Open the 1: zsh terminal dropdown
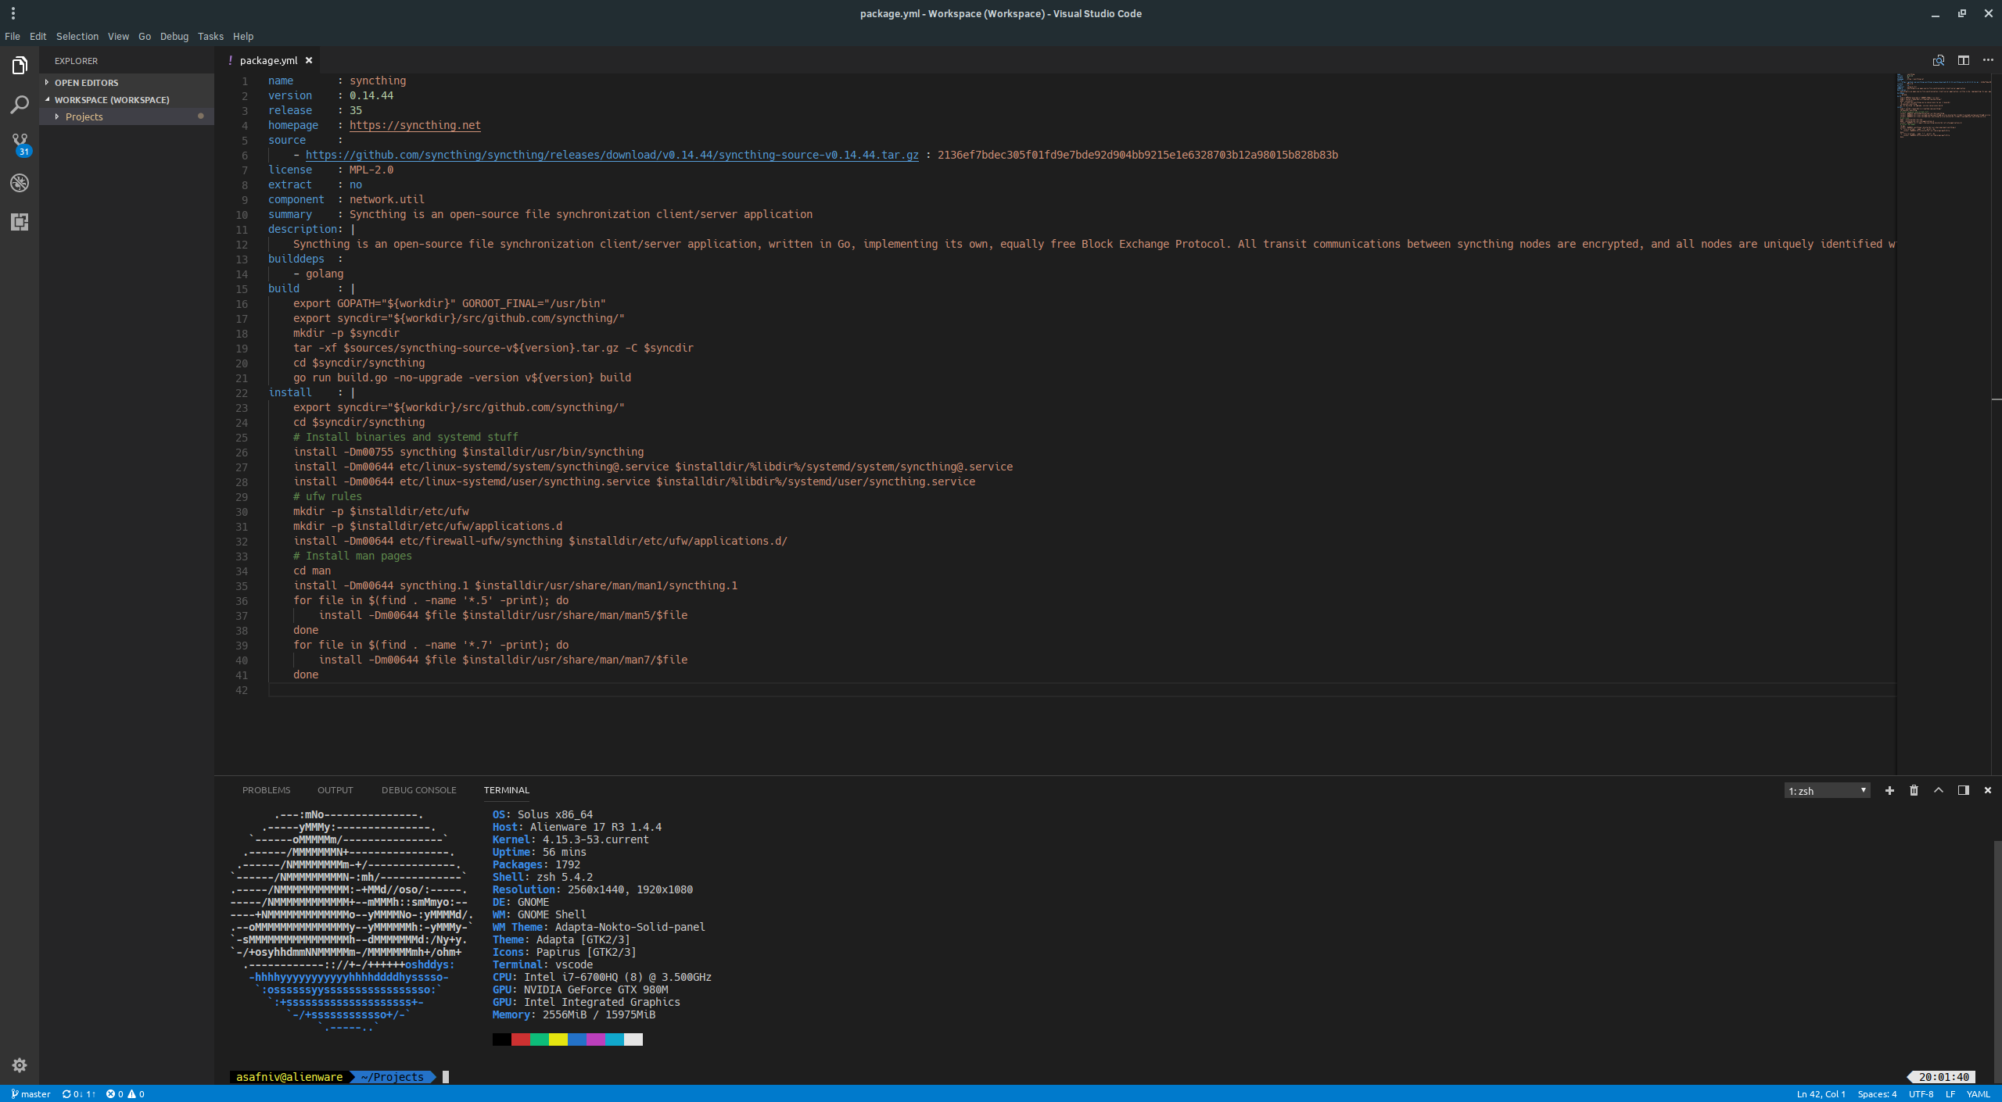 click(x=1827, y=791)
